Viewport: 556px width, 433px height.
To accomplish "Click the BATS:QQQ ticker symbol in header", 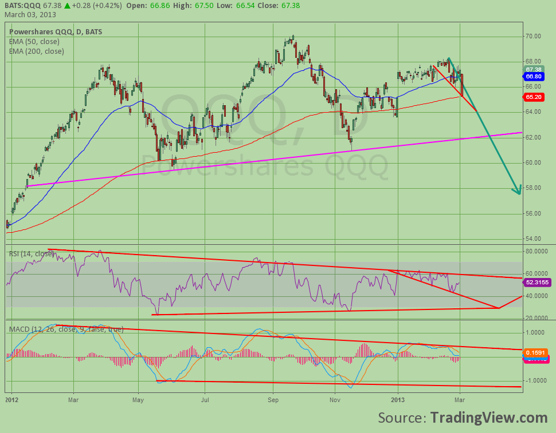I will coord(23,5).
